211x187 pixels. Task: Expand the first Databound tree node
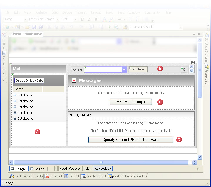point(15,95)
